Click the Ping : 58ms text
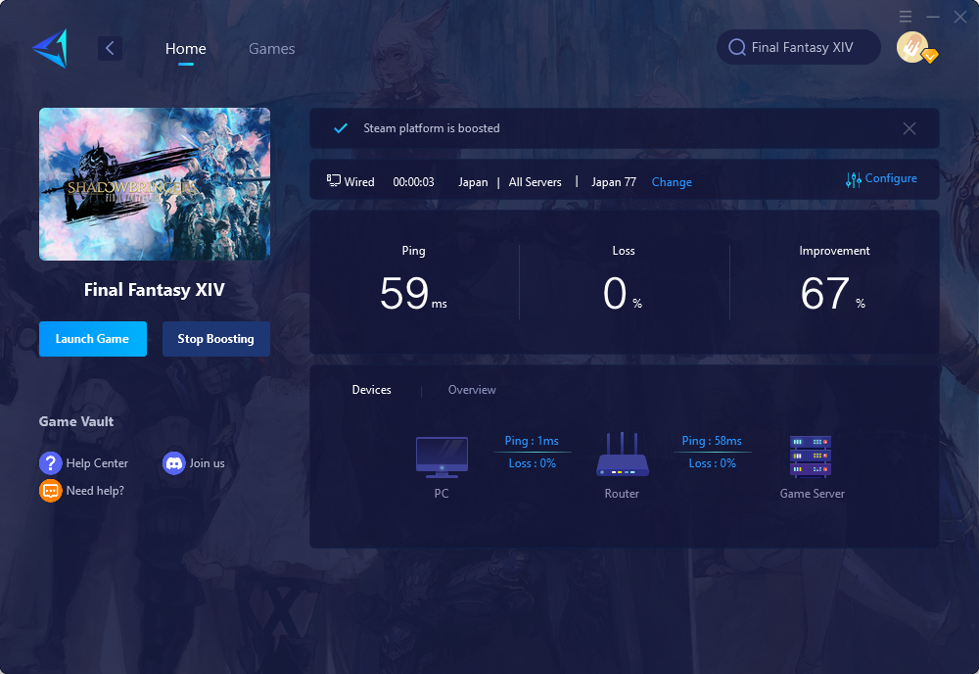Image resolution: width=979 pixels, height=674 pixels. click(712, 441)
